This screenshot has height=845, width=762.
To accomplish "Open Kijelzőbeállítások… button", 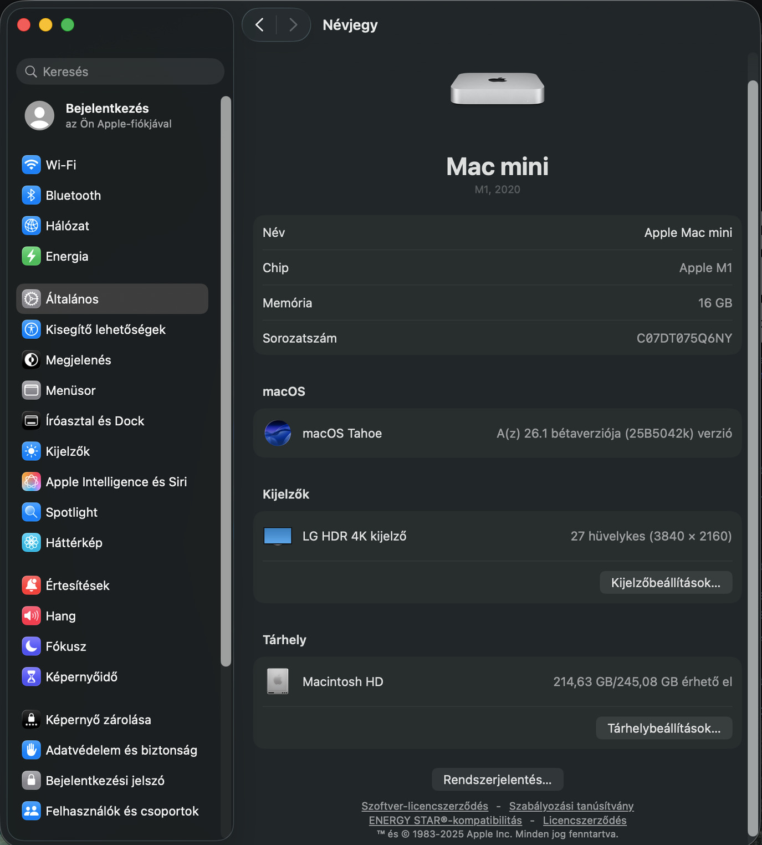I will coord(666,583).
